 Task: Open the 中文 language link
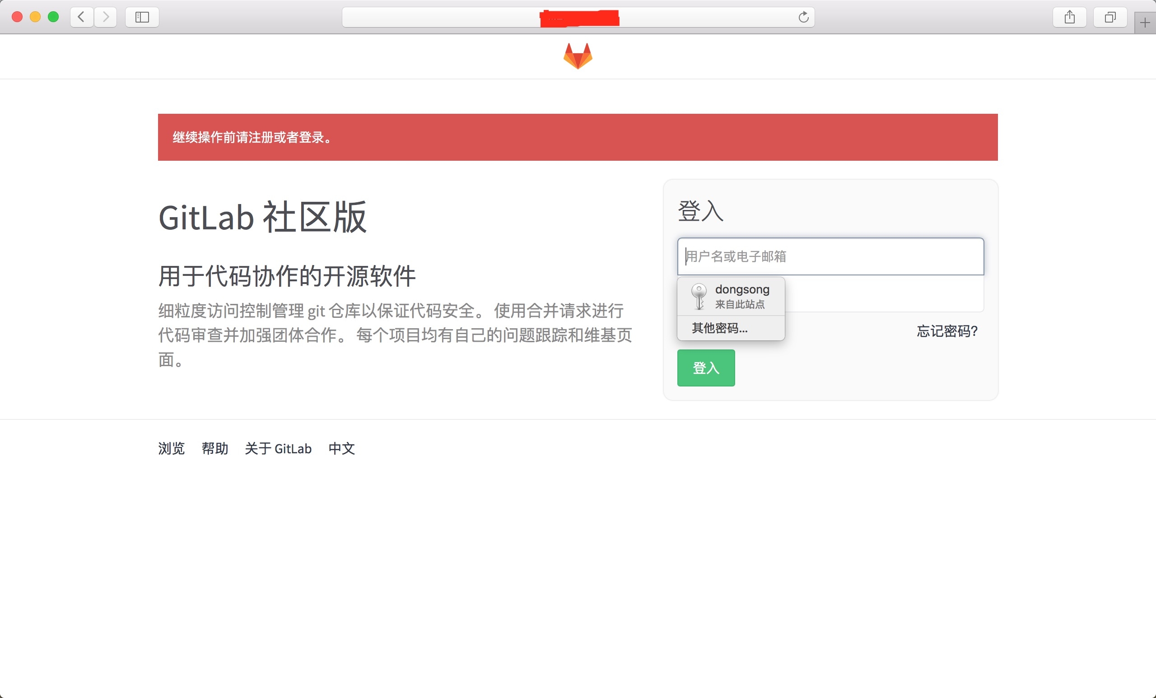tap(342, 449)
